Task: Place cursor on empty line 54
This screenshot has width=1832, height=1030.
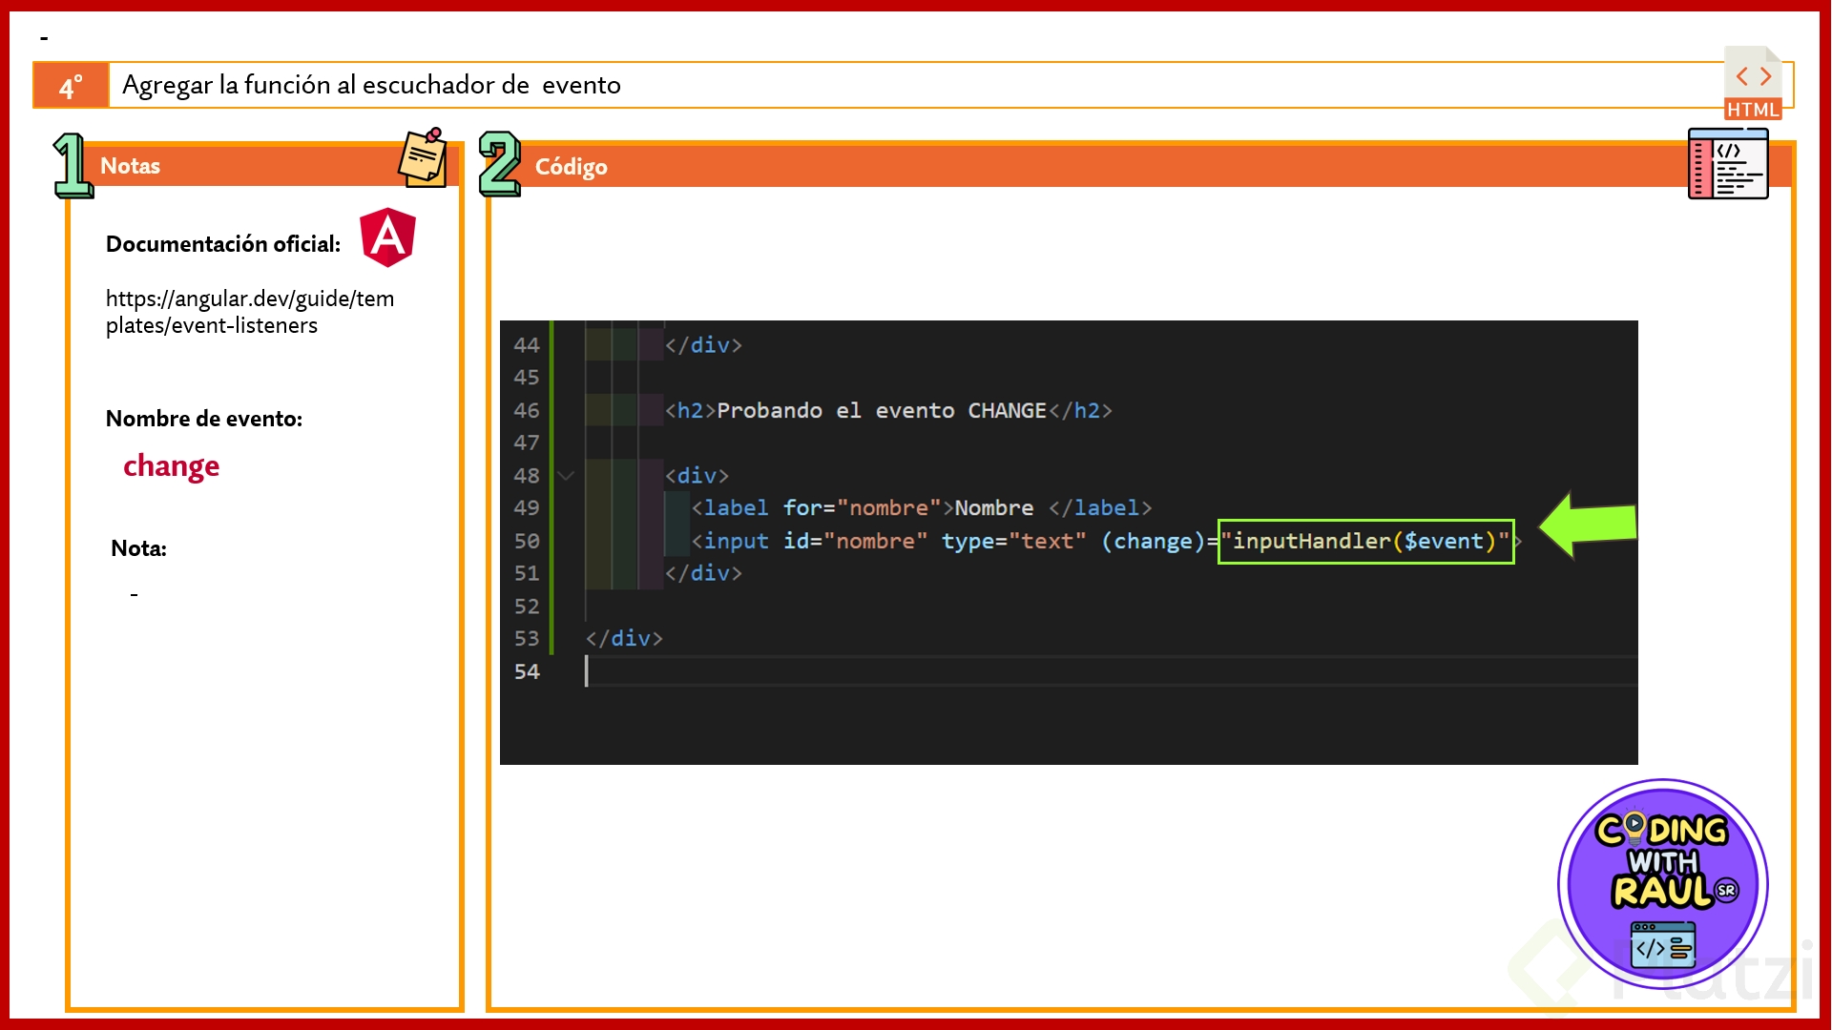Action: tap(859, 671)
